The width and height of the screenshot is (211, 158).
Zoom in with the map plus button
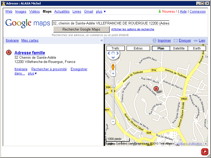tap(113, 73)
